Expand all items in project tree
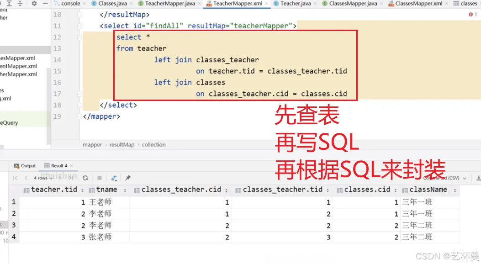Screen dimensions: 481x264 pyautogui.click(x=9, y=3)
